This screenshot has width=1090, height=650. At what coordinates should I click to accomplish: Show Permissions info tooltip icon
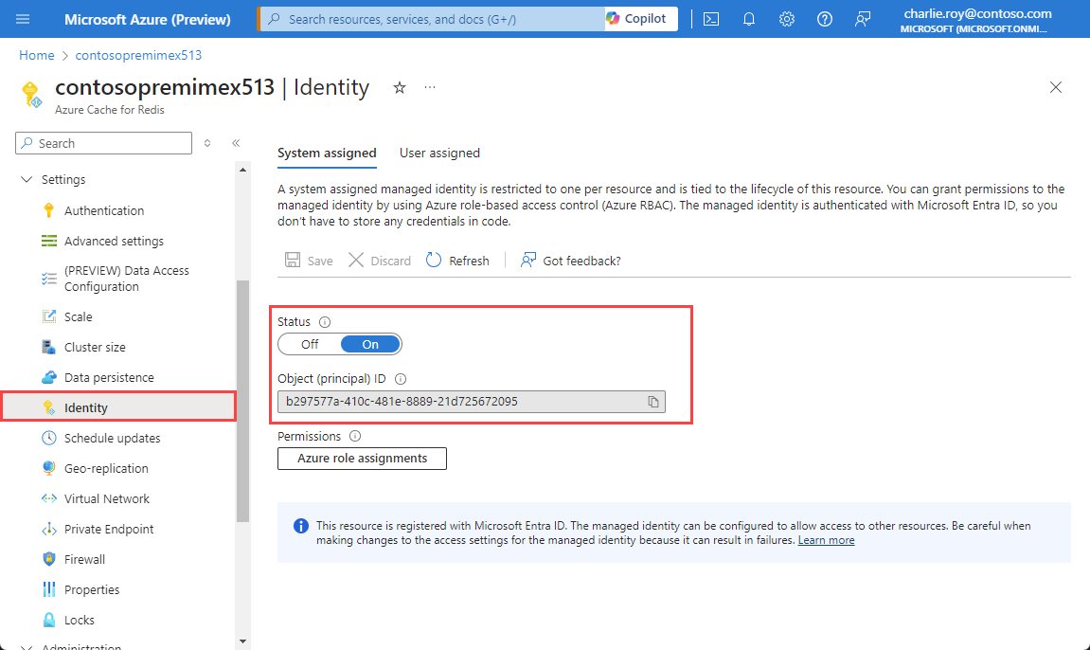355,436
